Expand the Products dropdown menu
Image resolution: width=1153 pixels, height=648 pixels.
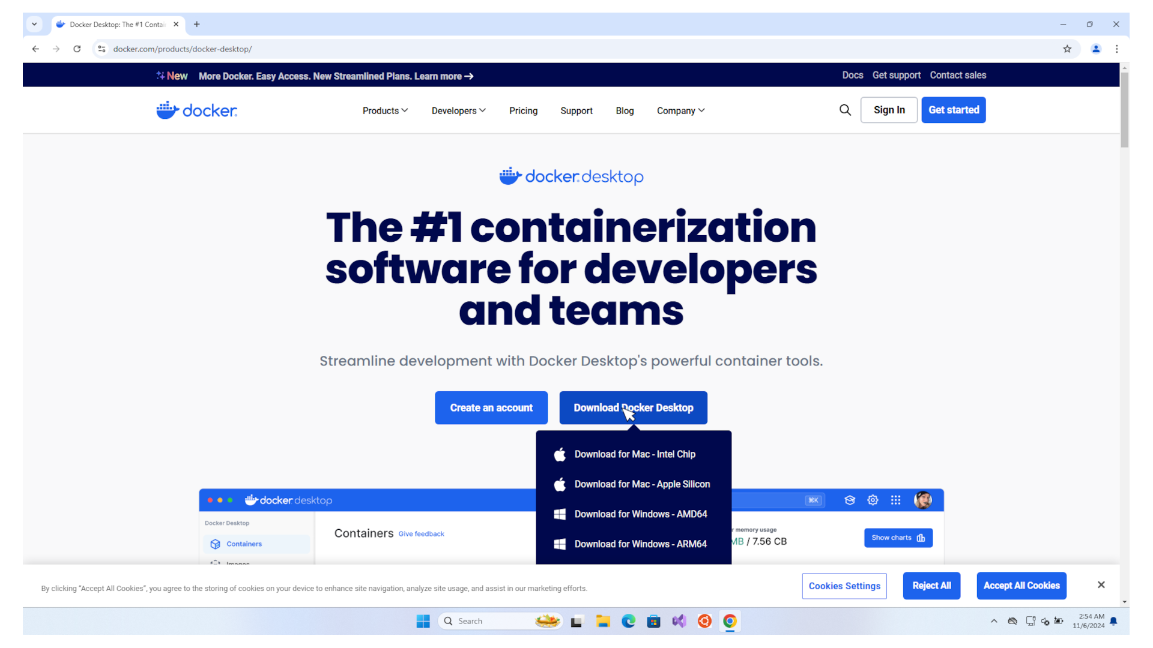[x=385, y=110]
